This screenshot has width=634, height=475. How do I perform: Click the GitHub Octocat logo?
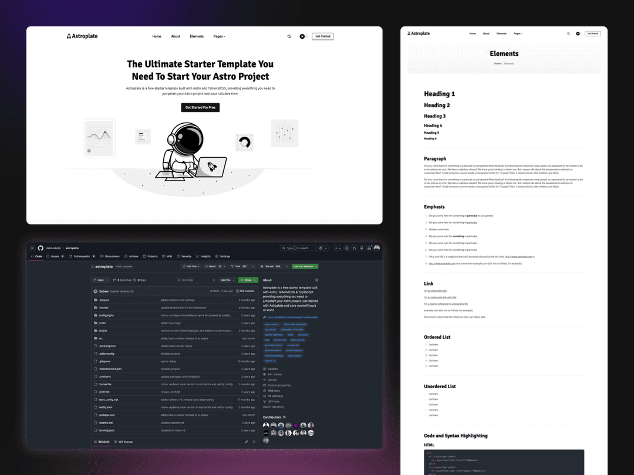coord(41,248)
